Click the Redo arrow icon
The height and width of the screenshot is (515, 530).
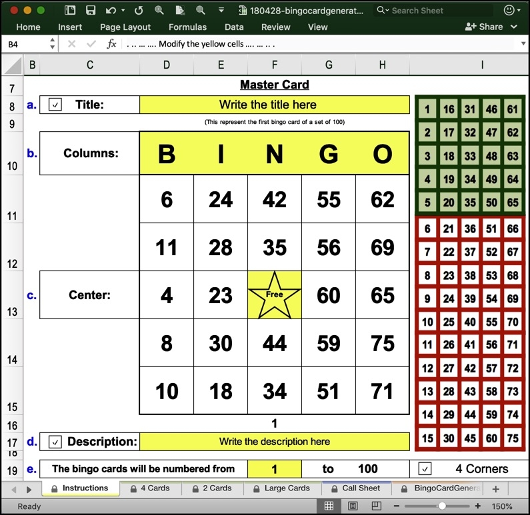(x=139, y=11)
